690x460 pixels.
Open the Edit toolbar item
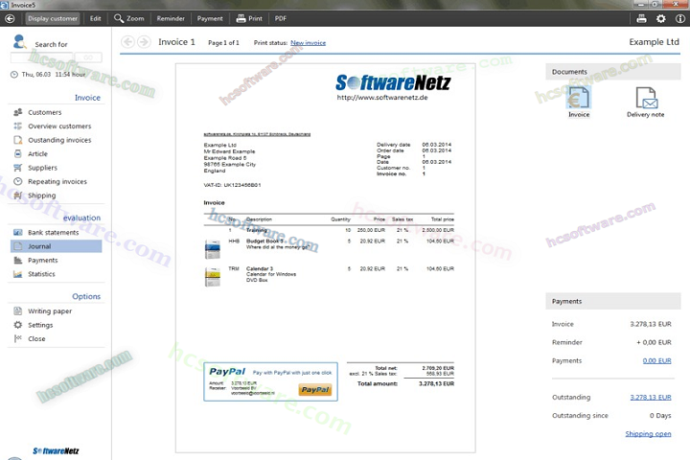click(x=96, y=18)
